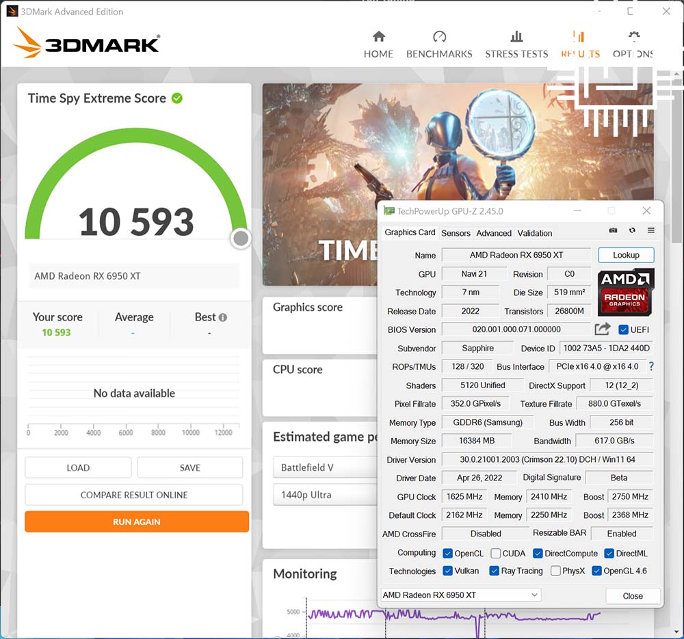Click the Driver Version field in GPU-Z
Viewport: 684px width, 639px height.
tap(547, 459)
